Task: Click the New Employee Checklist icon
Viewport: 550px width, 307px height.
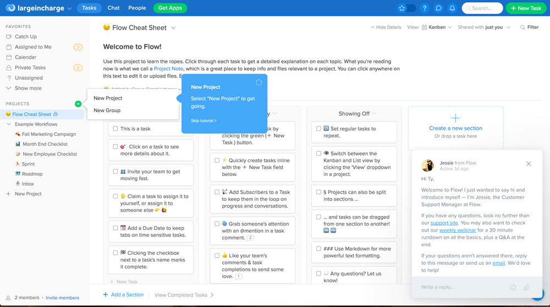Action: point(18,153)
